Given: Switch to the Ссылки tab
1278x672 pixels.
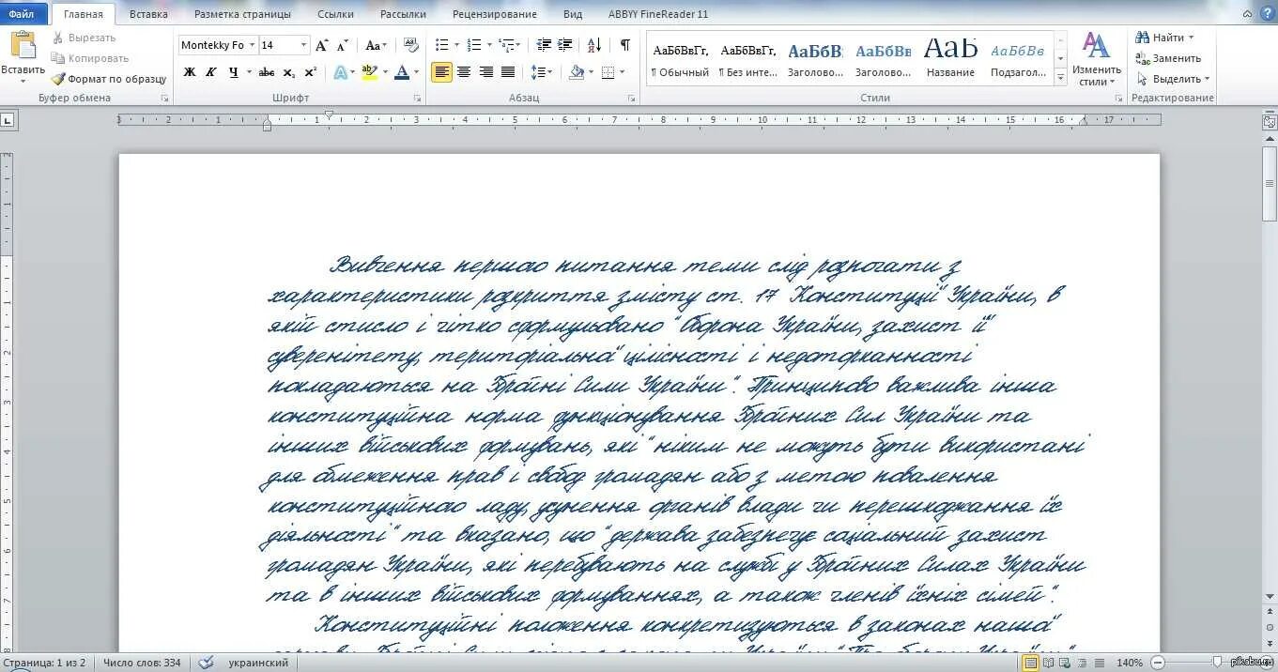Looking at the screenshot, I should click(x=335, y=14).
